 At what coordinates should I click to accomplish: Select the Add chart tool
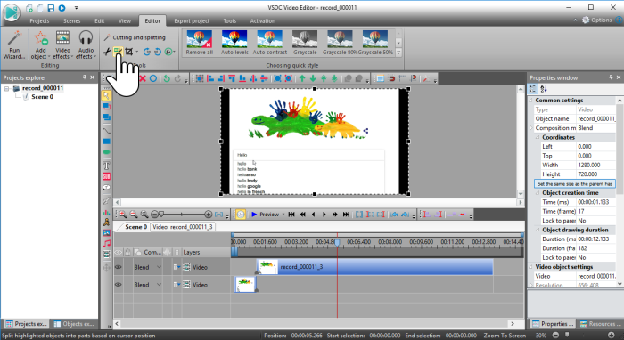pos(106,211)
